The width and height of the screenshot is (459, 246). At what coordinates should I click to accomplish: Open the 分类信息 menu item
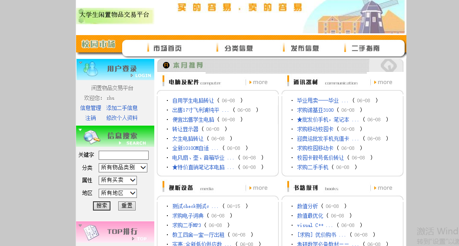[x=238, y=48]
